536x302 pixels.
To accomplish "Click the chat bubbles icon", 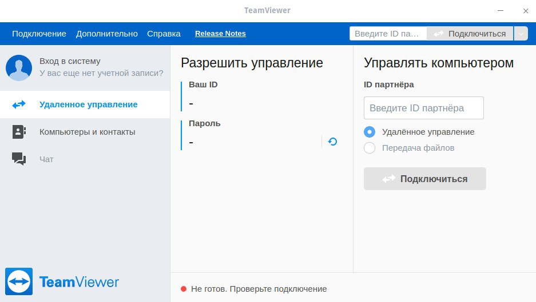I will pyautogui.click(x=19, y=159).
